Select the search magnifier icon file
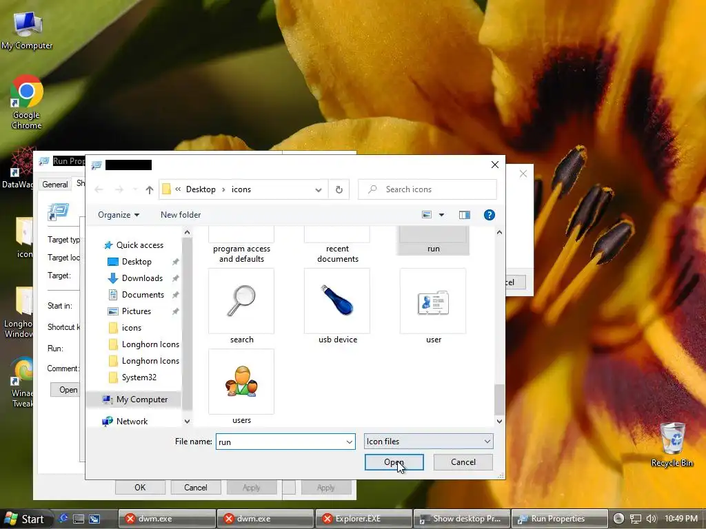Screen dimensions: 706x529 pos(241,307)
